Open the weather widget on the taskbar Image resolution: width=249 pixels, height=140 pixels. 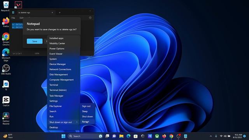[x=8, y=136]
